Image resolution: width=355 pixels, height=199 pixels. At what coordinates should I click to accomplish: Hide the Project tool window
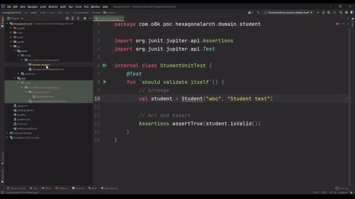click(x=90, y=18)
